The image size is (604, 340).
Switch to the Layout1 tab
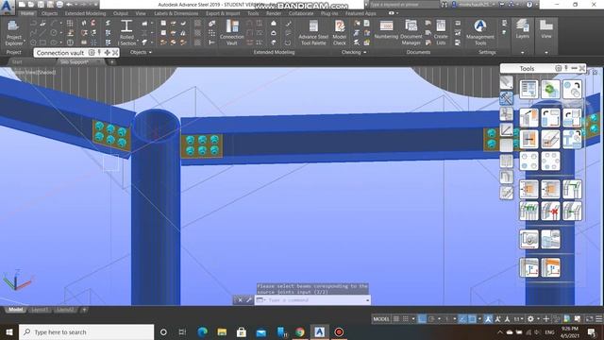(x=40, y=310)
